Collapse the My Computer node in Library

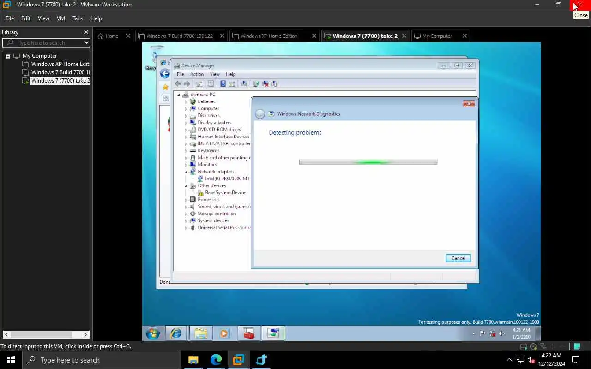point(8,56)
